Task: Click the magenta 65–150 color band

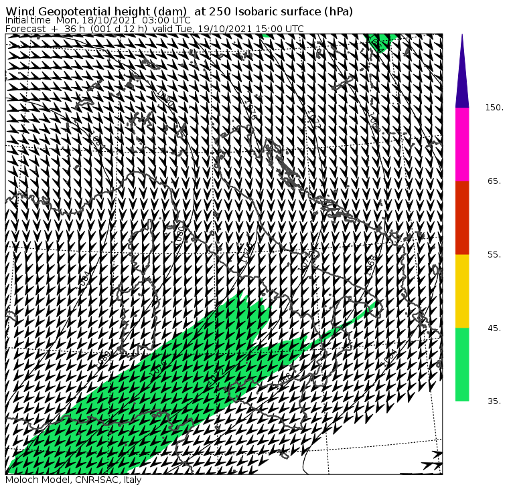Action: (x=462, y=144)
